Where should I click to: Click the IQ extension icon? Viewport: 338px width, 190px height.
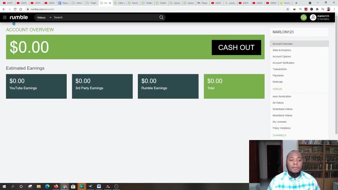pos(300,9)
